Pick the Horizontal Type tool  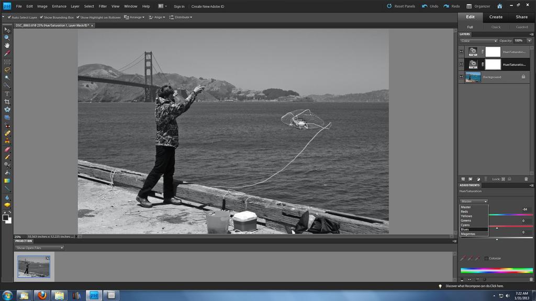point(7,94)
